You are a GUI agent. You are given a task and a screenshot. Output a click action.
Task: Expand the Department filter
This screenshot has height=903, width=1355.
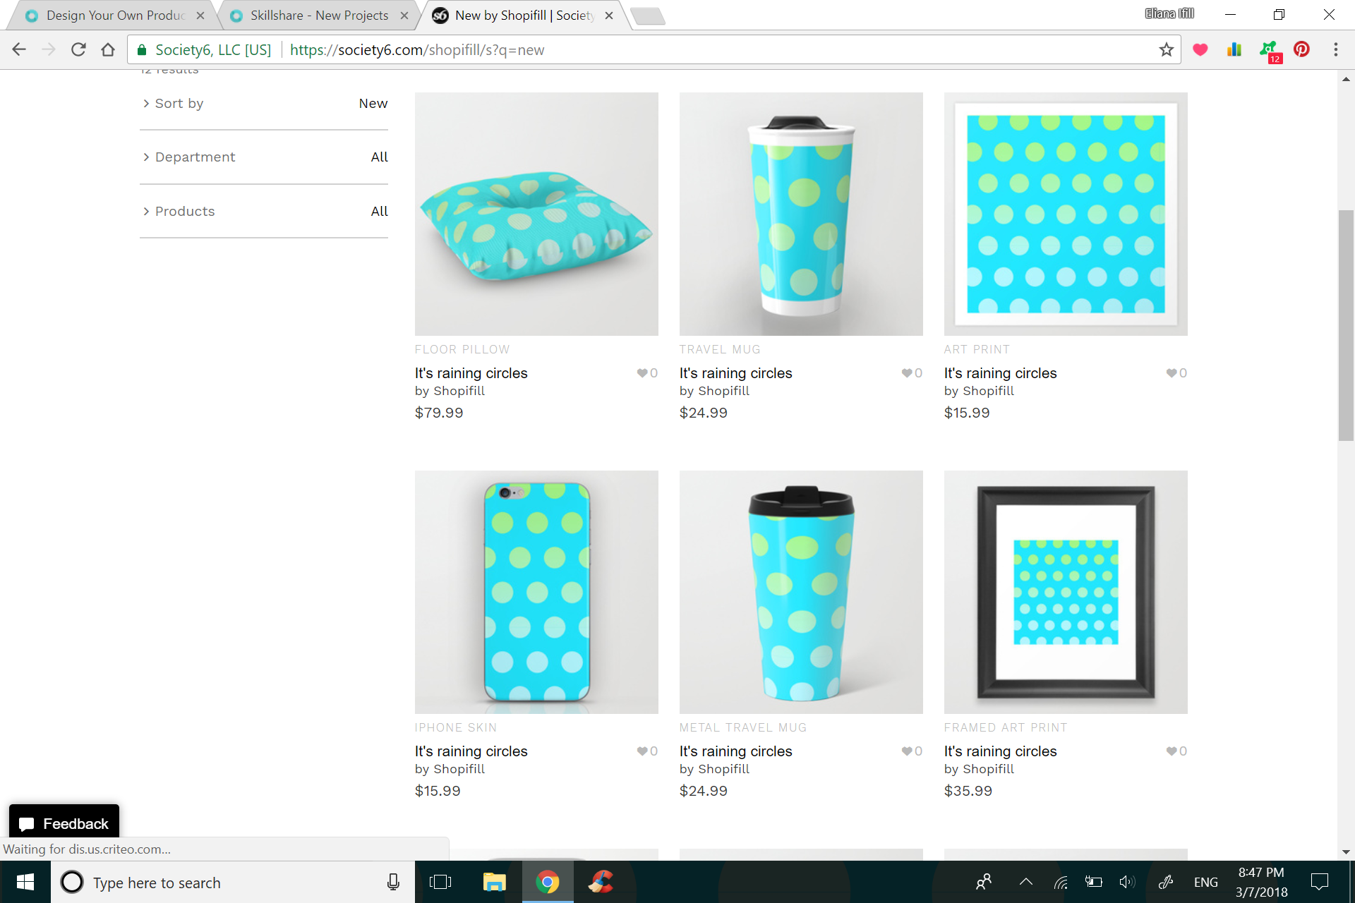(x=264, y=157)
